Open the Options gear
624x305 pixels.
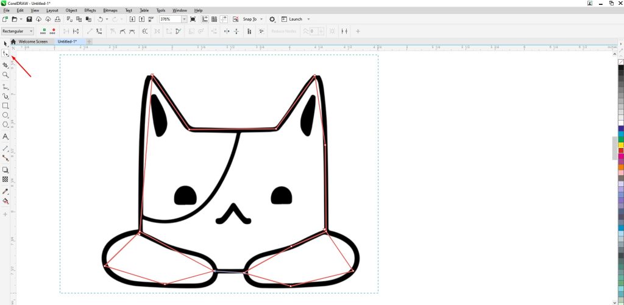(x=272, y=19)
